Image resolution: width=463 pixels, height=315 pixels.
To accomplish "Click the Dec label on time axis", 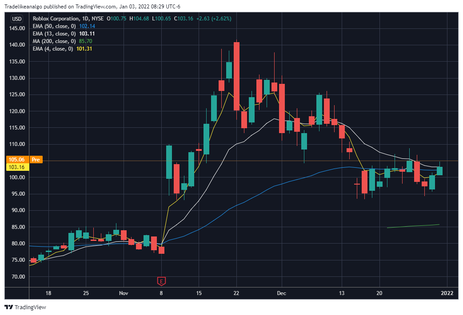I will (x=281, y=293).
